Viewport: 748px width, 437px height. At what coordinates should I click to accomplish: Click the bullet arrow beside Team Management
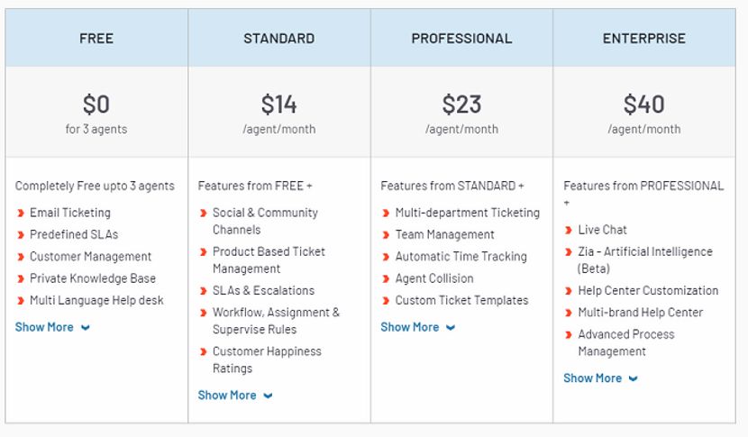(386, 235)
